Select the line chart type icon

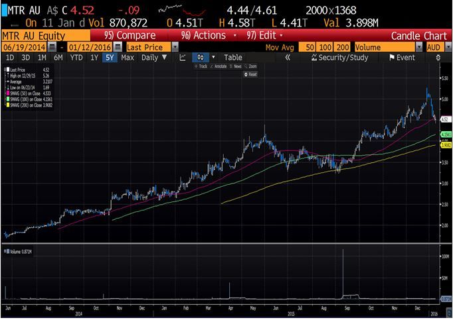[x=183, y=58]
